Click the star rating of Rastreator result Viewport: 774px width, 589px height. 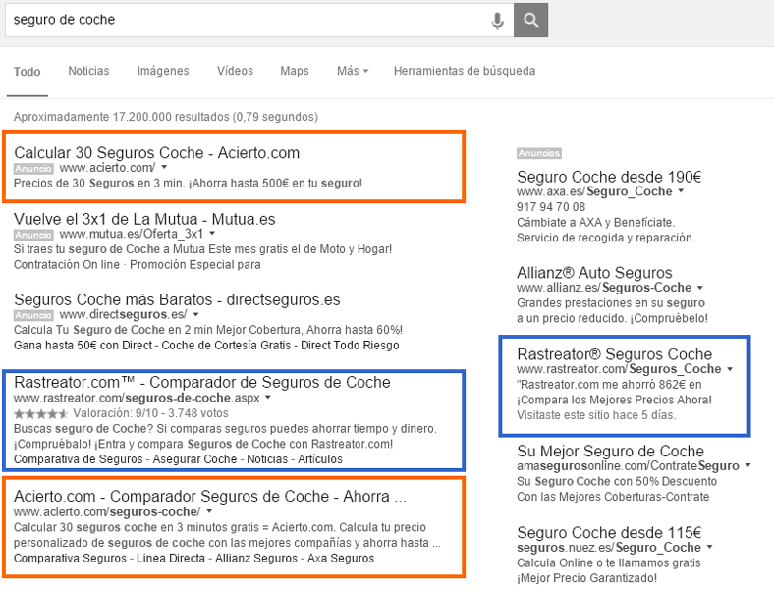tap(41, 414)
